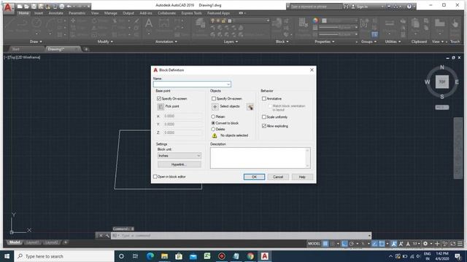This screenshot has height=262, width=467.
Task: Click OK in Block Definition dialog
Action: coord(254,177)
